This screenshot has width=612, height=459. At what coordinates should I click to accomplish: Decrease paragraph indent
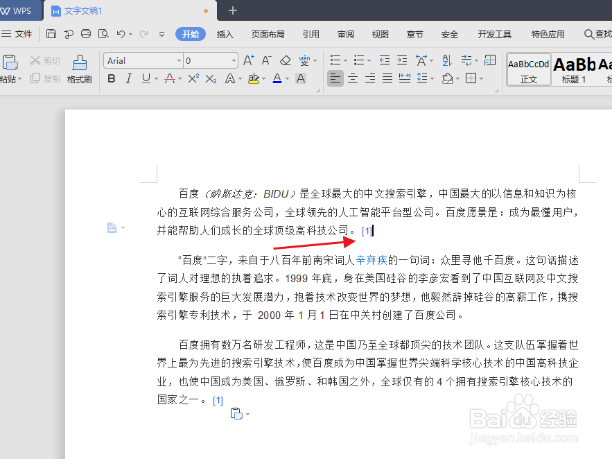(385, 60)
